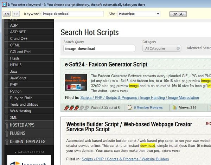Go back with the << button

tap(7, 14)
